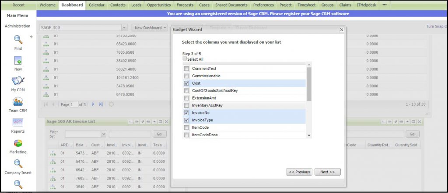
Task: Uncheck the Cost column
Action: pyautogui.click(x=186, y=83)
